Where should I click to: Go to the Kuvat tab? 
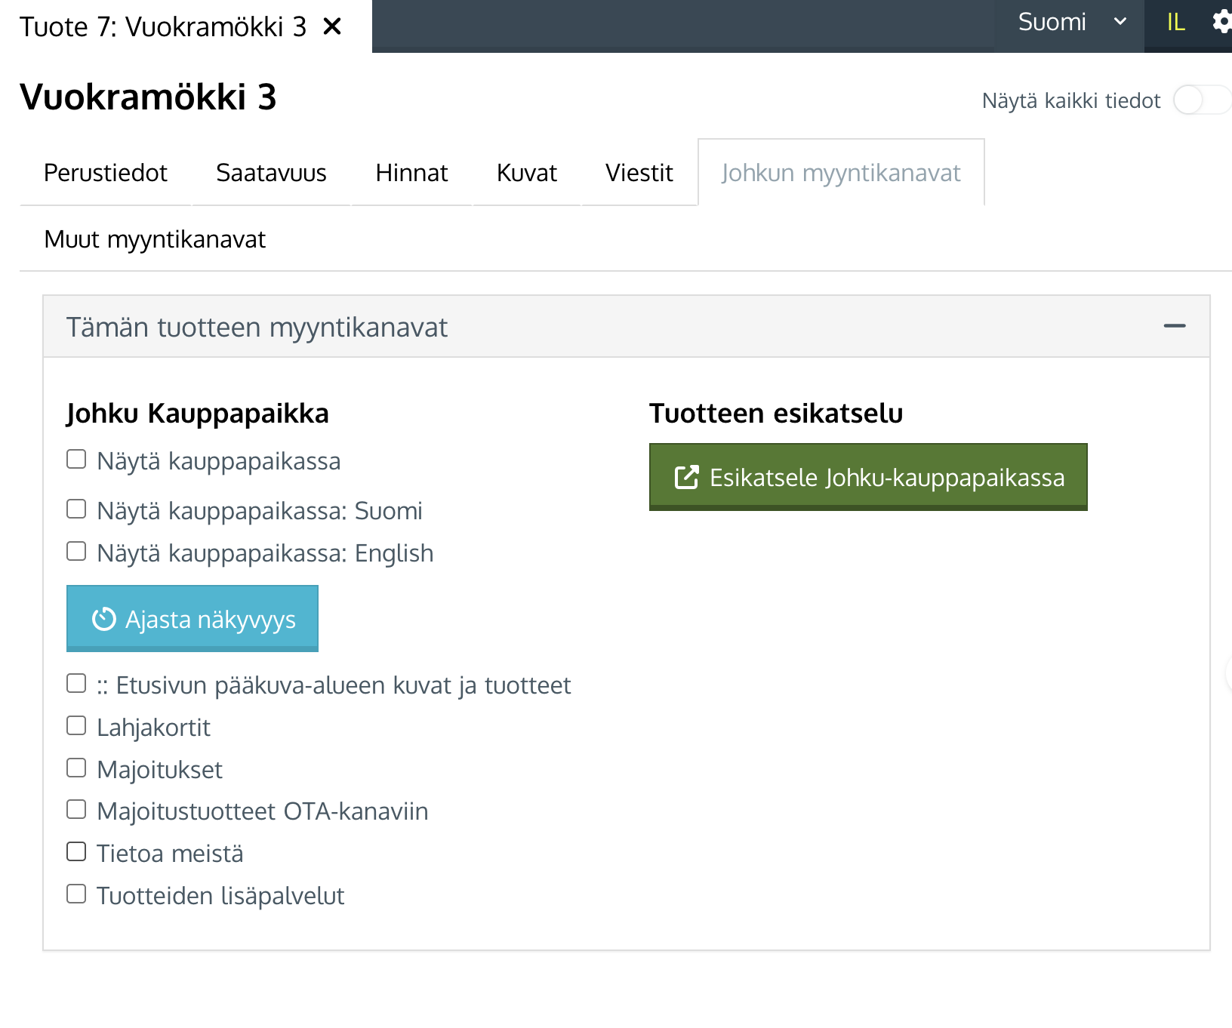click(x=526, y=173)
